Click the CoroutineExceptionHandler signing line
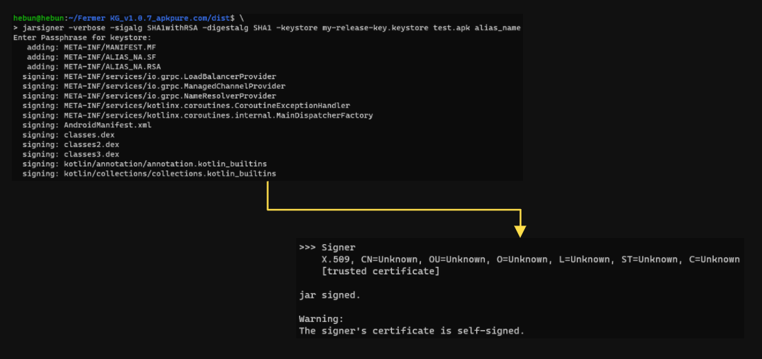This screenshot has width=762, height=359. tap(186, 105)
